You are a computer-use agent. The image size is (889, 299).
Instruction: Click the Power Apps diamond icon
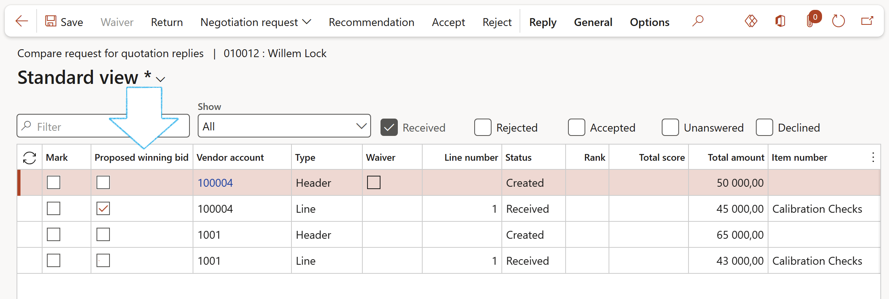[x=751, y=21]
